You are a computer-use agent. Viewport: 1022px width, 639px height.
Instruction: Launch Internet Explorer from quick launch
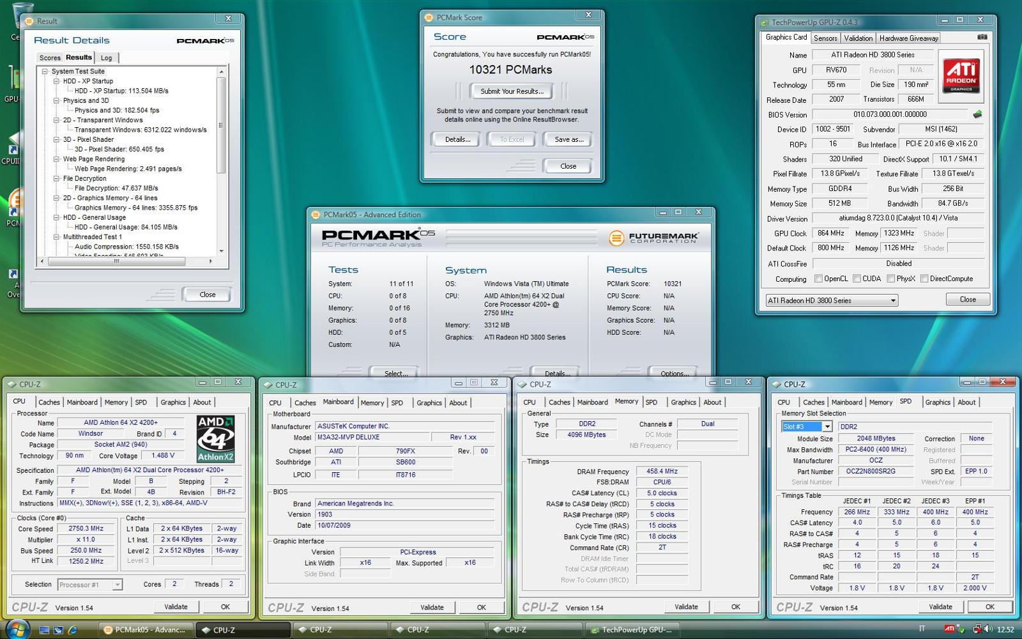[72, 630]
